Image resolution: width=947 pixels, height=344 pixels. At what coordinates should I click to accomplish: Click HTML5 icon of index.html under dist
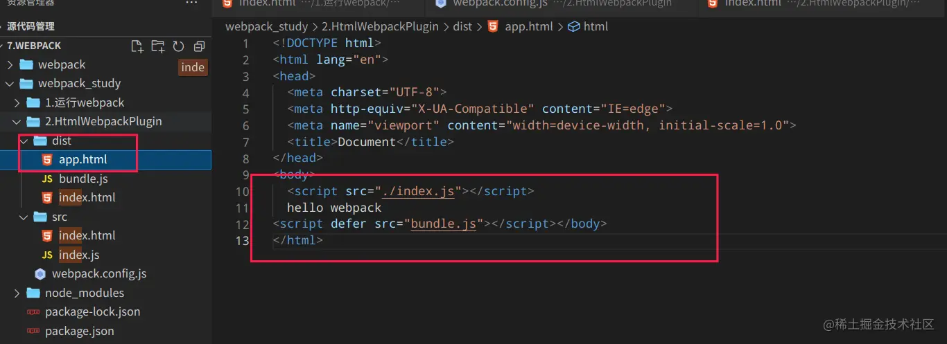(x=47, y=197)
